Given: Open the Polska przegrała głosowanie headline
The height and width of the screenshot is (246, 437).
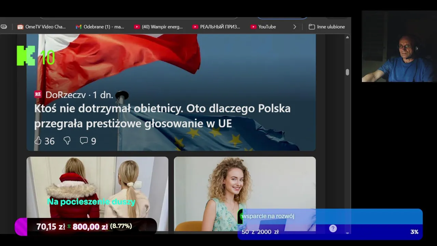Looking at the screenshot, I should (162, 116).
